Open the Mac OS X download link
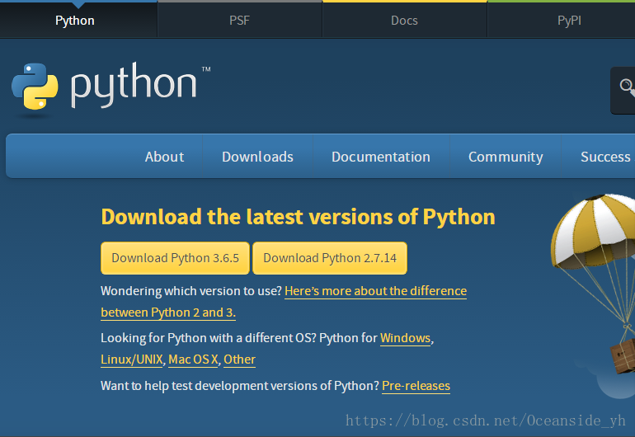 tap(193, 359)
